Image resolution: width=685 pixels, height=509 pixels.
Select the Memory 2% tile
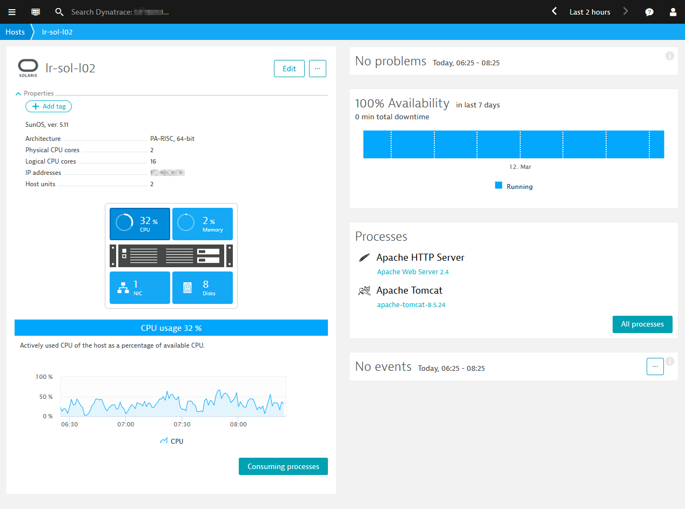tap(203, 224)
